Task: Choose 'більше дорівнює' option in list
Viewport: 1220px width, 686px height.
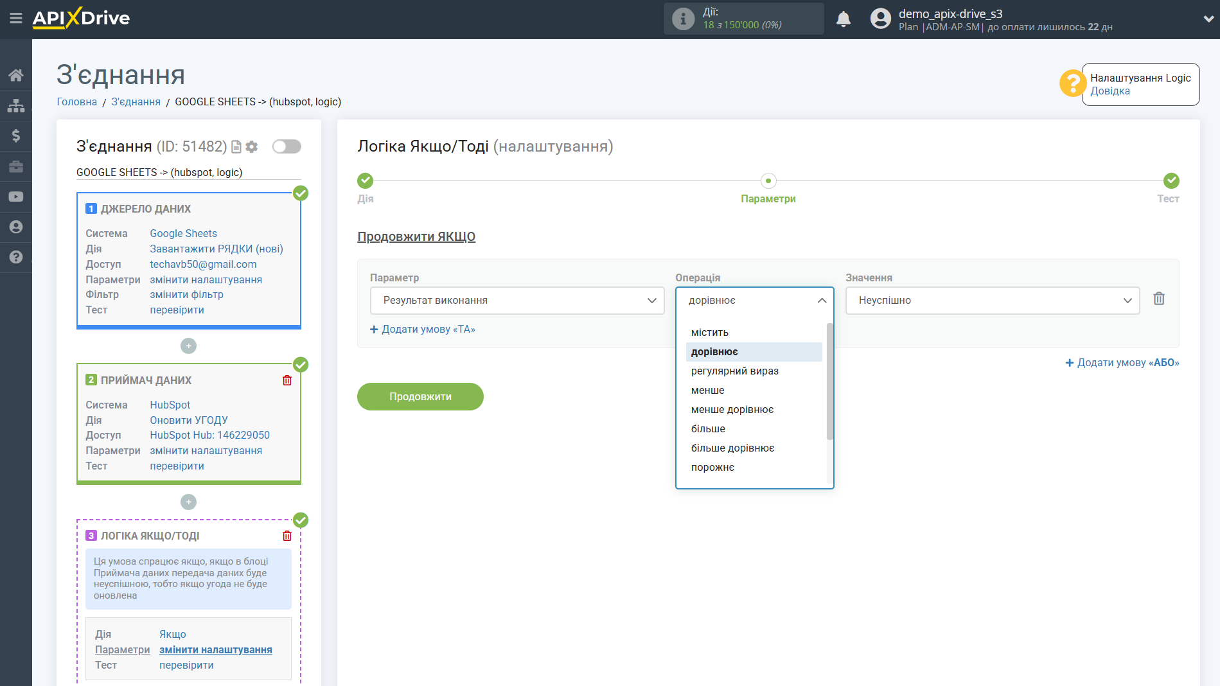Action: (x=733, y=448)
